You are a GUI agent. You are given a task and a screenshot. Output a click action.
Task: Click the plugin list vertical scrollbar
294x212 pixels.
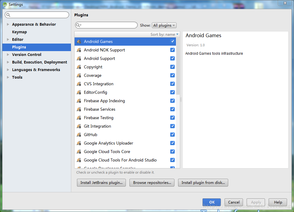[x=178, y=66]
